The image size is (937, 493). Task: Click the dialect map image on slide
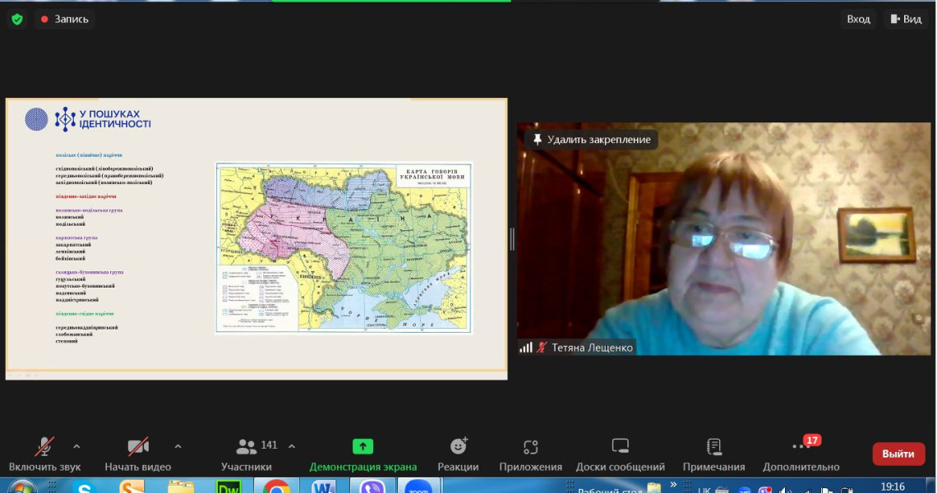pos(344,247)
